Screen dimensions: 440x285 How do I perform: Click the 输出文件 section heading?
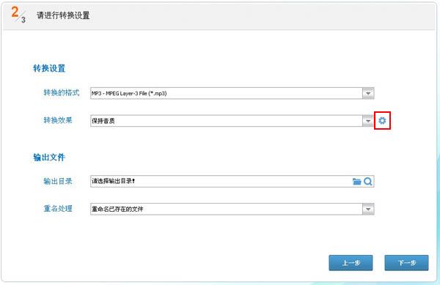coord(49,158)
